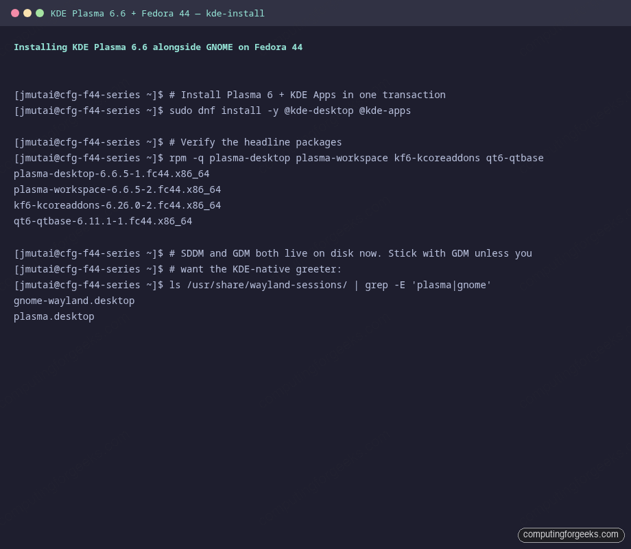Click the command 'sudo dnf install -y @kde-desktop @kde-apps'
This screenshot has height=549, width=631.
pos(290,110)
